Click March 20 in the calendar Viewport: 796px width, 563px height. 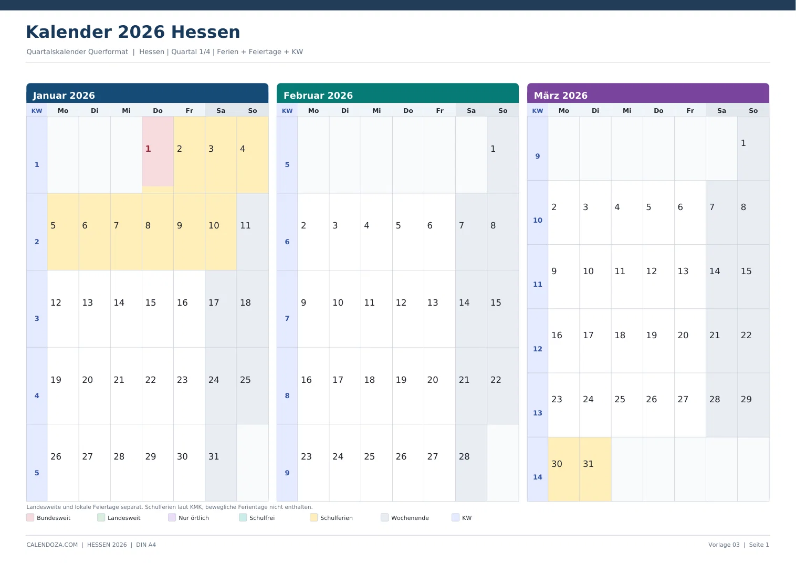690,341
